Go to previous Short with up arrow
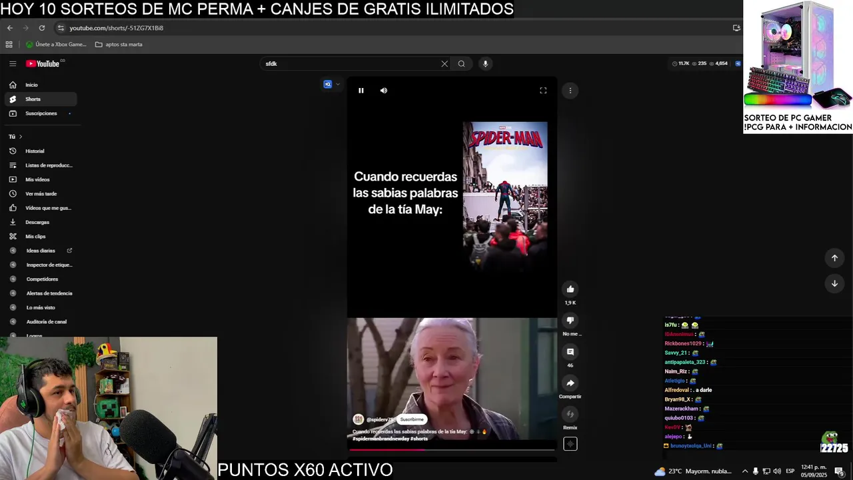 click(x=834, y=258)
